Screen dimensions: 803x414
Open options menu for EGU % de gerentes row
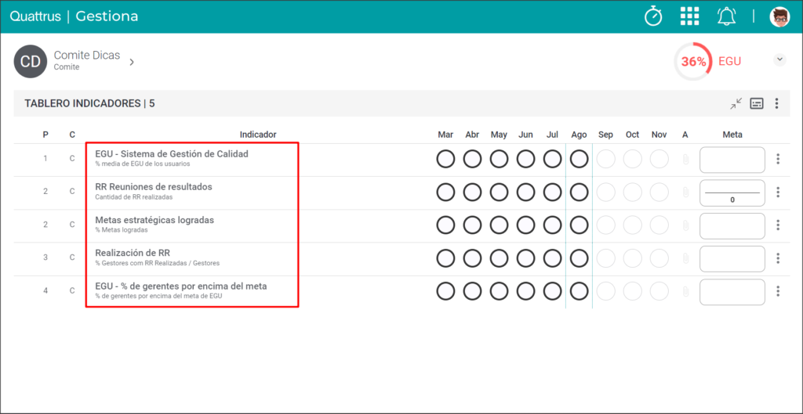(x=778, y=291)
